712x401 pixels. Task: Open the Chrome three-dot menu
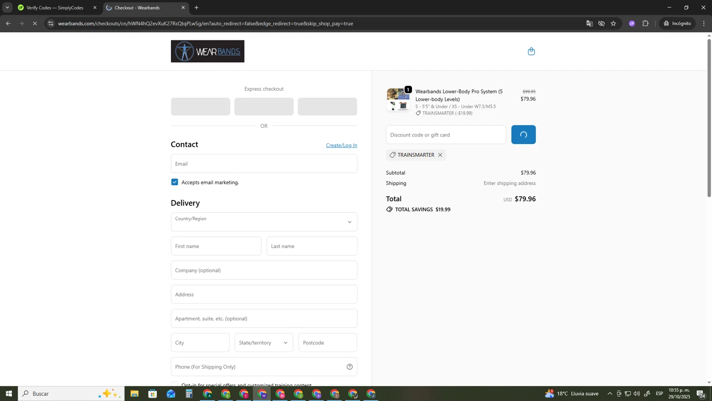(704, 23)
